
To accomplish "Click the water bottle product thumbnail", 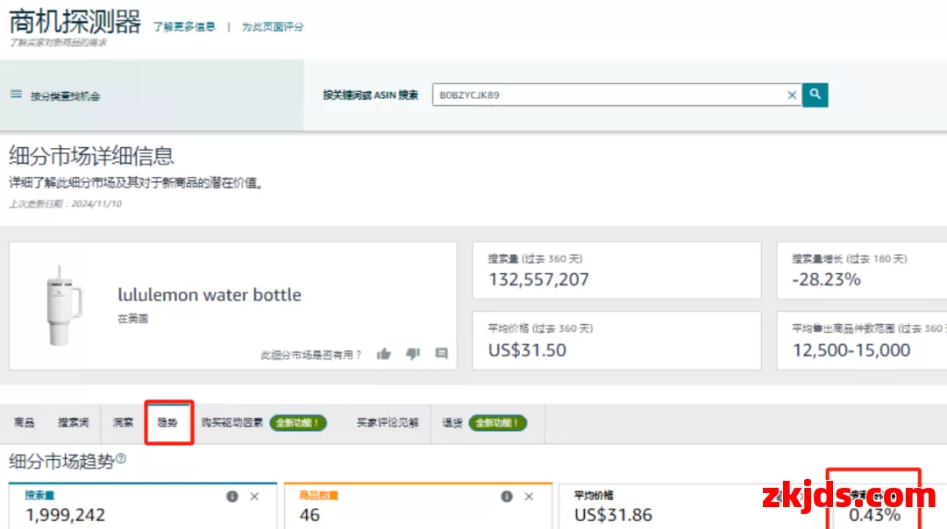I will [62, 306].
